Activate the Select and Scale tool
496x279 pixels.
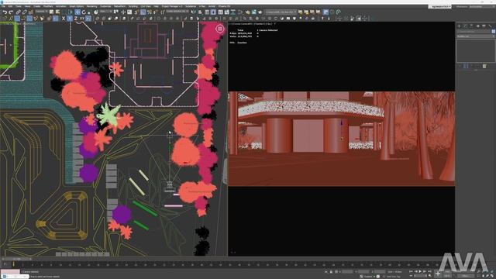click(x=89, y=12)
